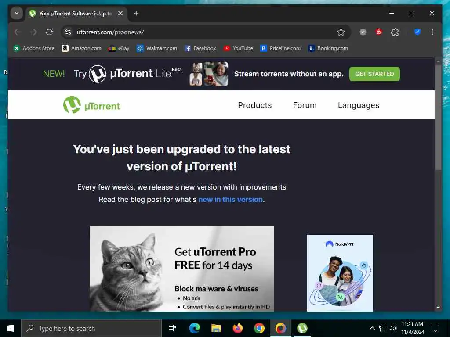Open the Priceline.com bookmark

point(280,48)
